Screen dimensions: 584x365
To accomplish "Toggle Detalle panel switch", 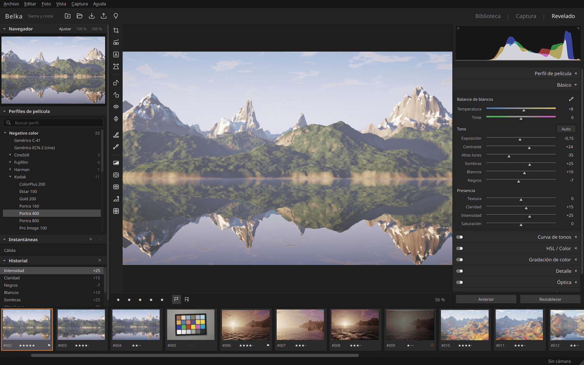I will [x=460, y=271].
